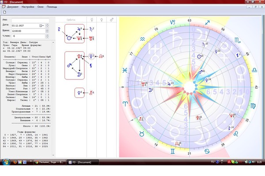Open the Документ menu
Viewport: 265px width, 176px height.
13,7
